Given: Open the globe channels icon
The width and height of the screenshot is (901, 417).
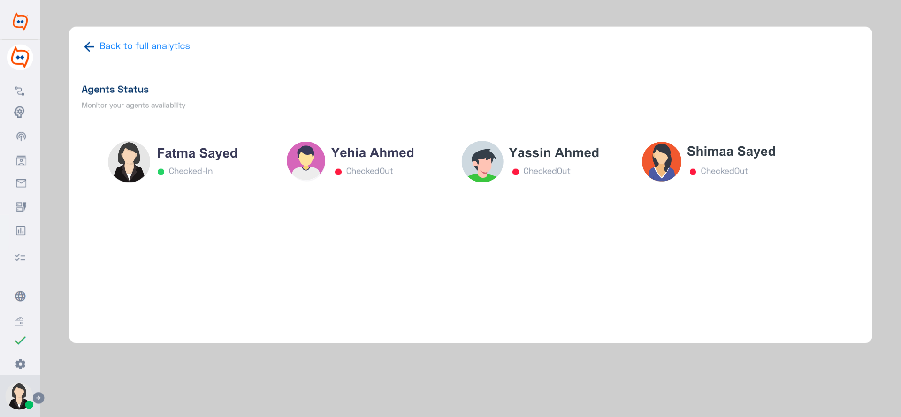Looking at the screenshot, I should click(x=20, y=296).
